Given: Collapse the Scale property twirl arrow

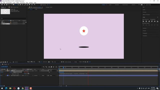Looking at the screenshot, I should click(9, 72).
